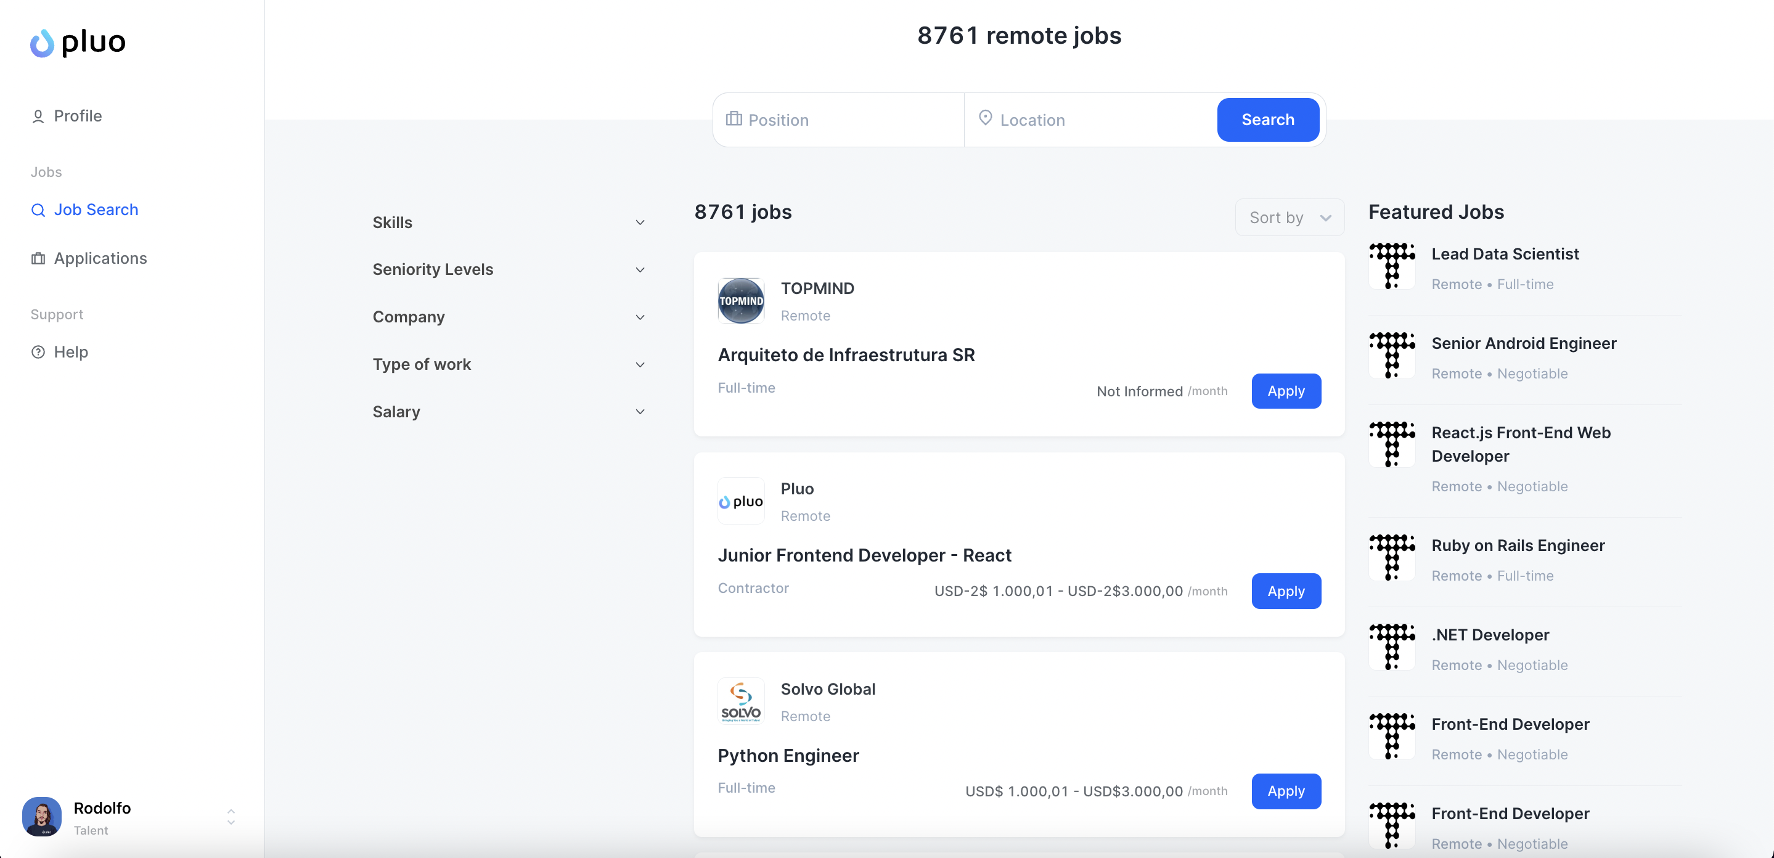
Task: Click the Featured Jobs heading
Action: 1436,212
